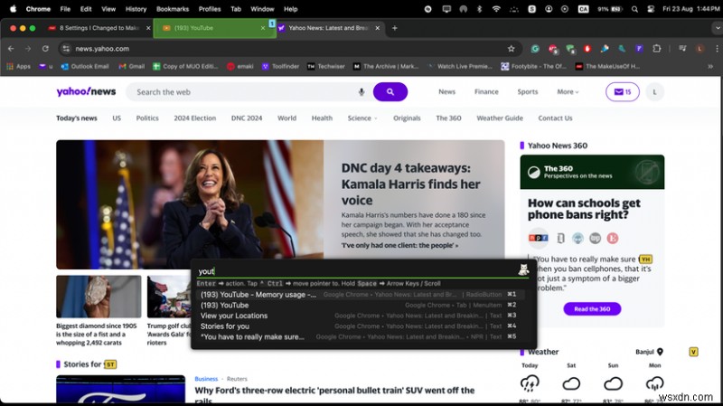Open the Wi-Fi status menu
Screen dimensions: 723x406
(x=496, y=9)
